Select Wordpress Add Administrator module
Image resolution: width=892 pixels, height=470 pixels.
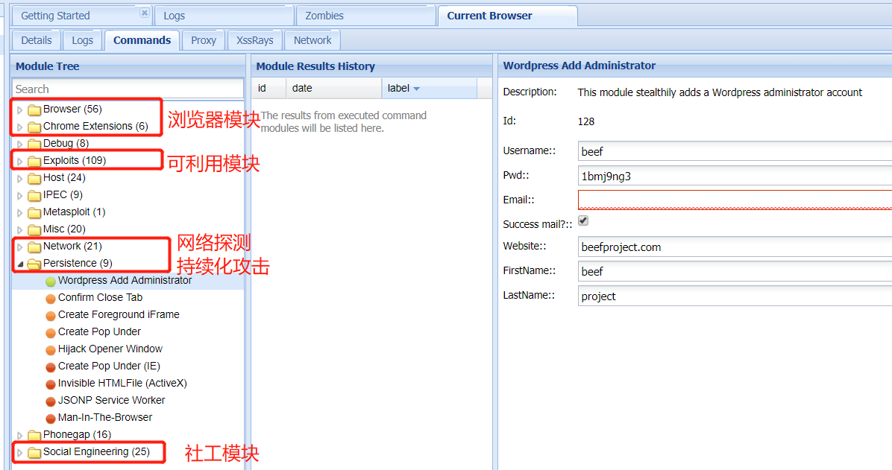125,281
